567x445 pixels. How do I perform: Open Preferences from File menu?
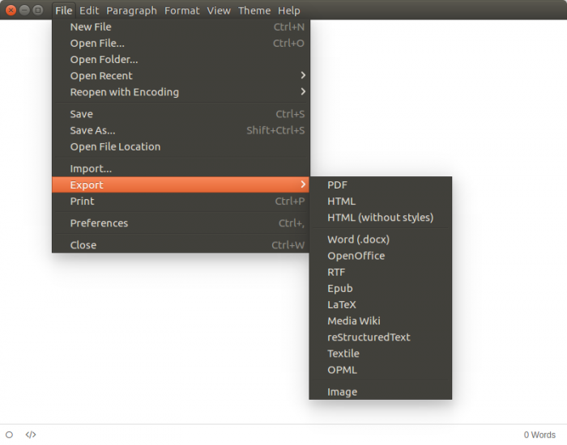point(99,222)
